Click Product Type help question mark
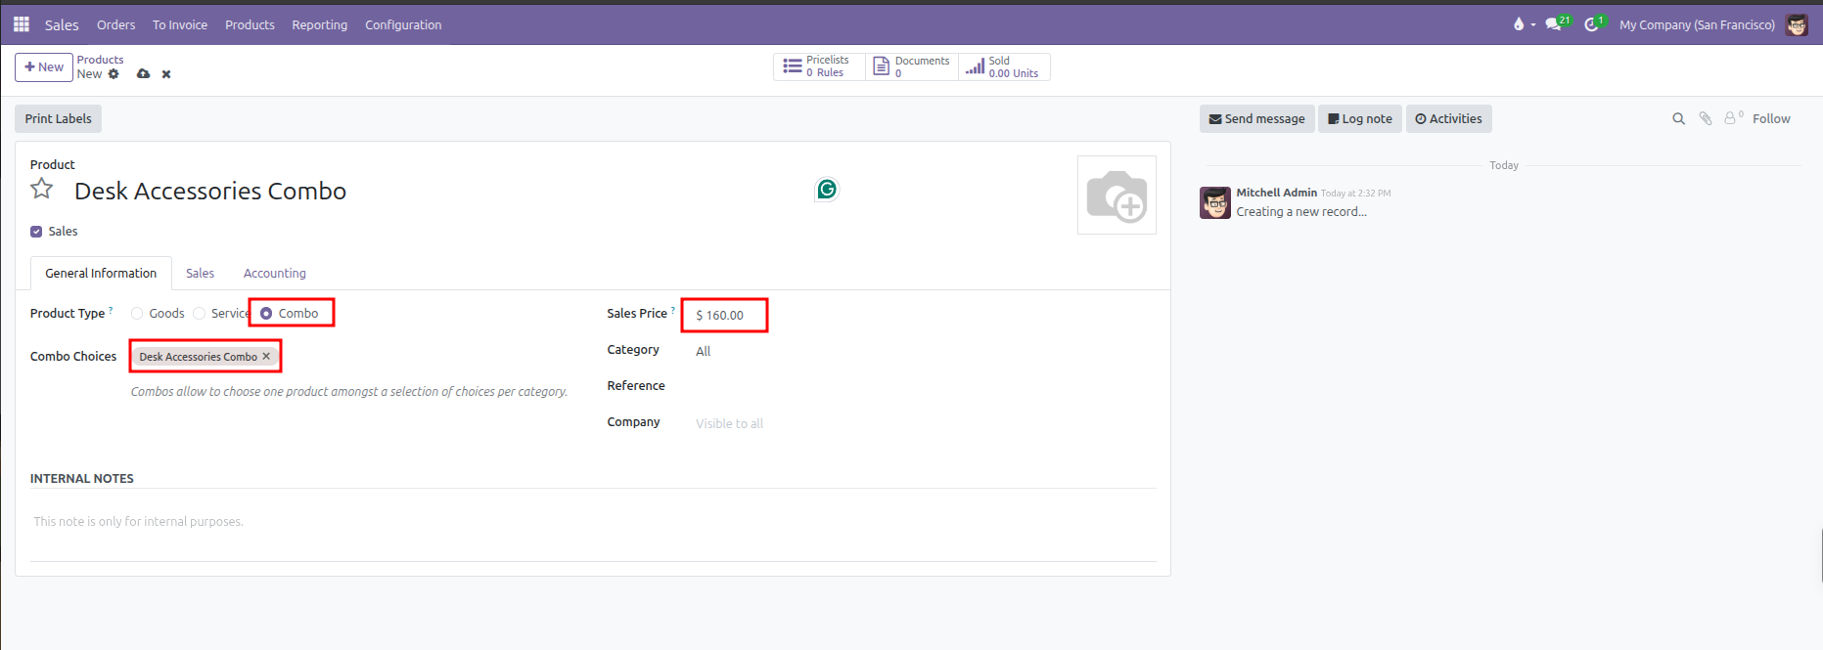This screenshot has height=650, width=1823. pyautogui.click(x=111, y=310)
